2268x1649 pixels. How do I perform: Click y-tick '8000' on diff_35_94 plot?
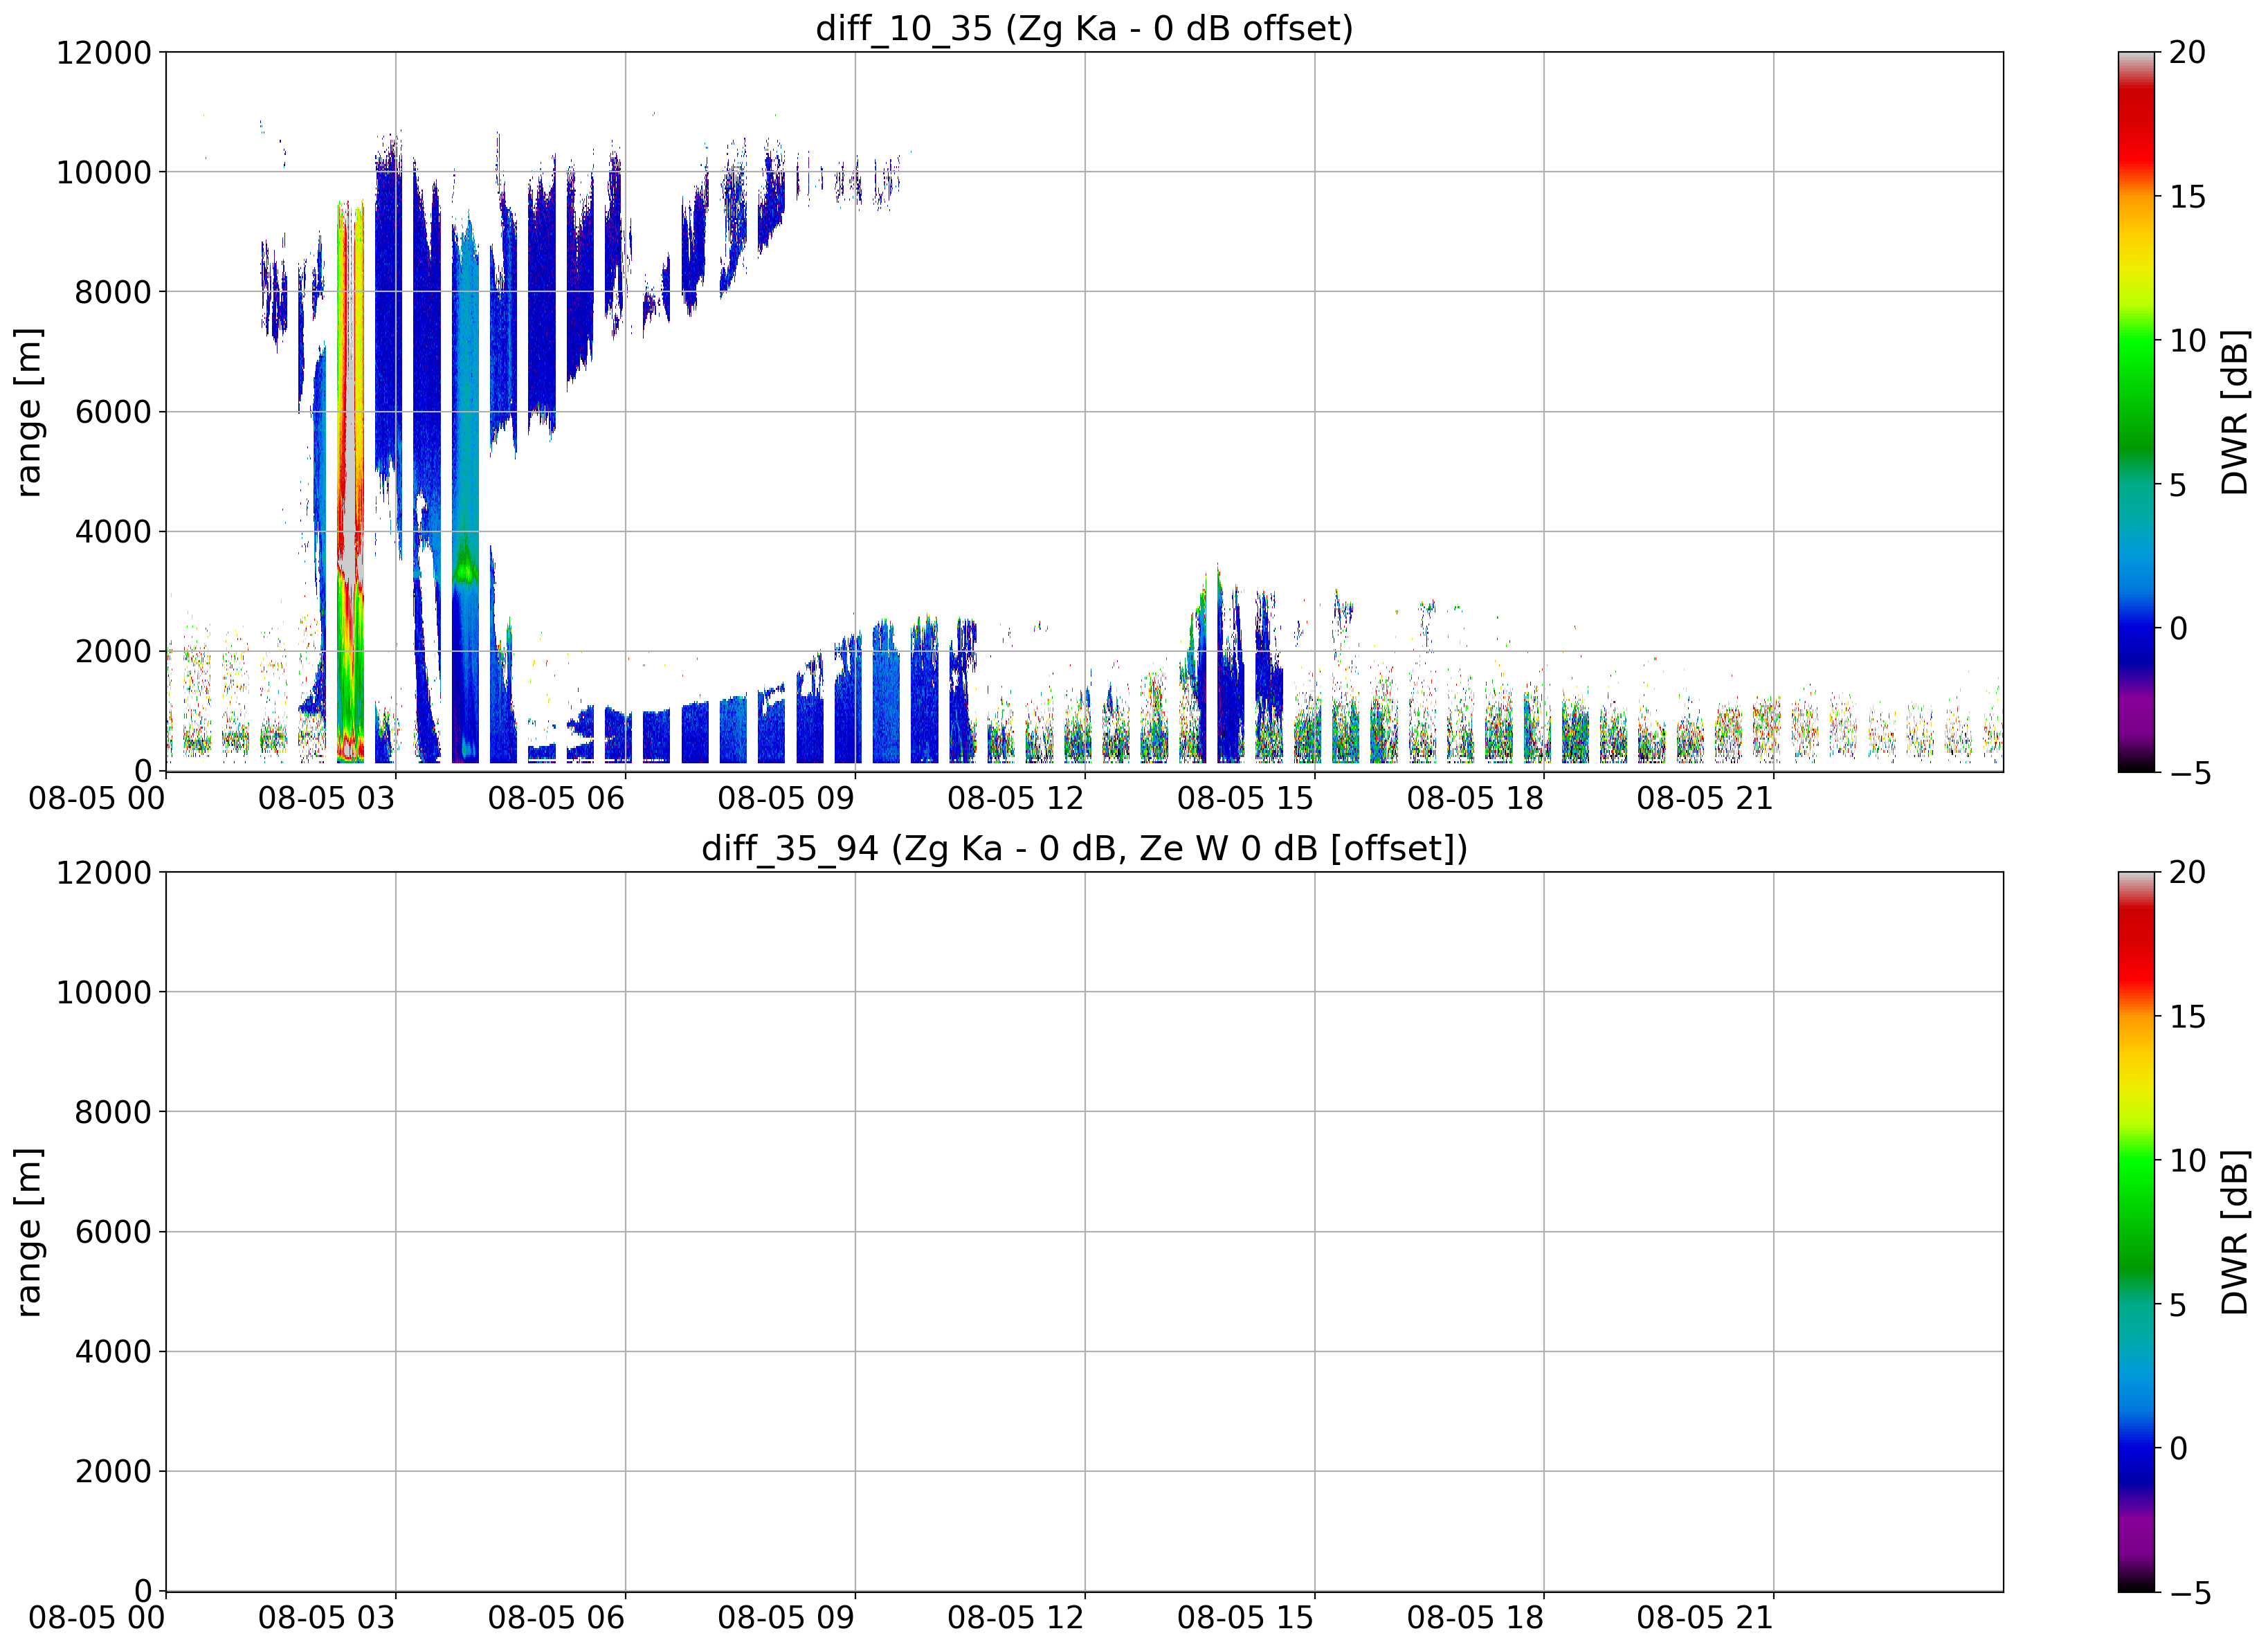tap(113, 1112)
